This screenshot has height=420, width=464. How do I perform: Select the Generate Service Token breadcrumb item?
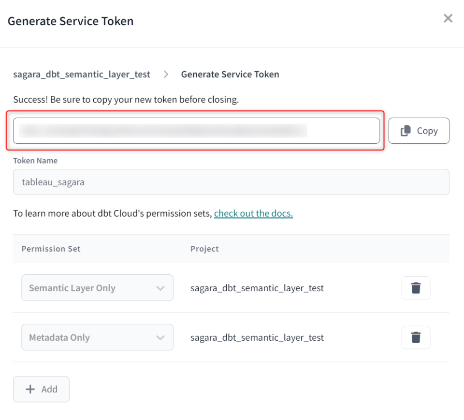[230, 74]
